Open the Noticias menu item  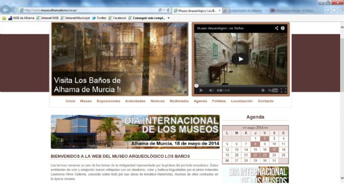click(x=157, y=101)
